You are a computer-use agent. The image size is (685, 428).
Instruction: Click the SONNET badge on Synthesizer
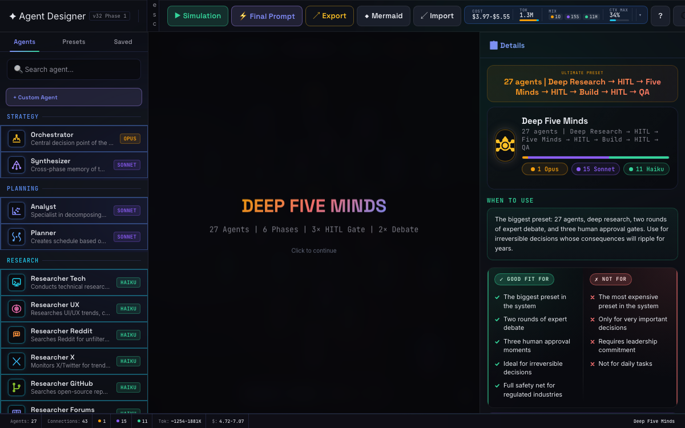pyautogui.click(x=127, y=165)
